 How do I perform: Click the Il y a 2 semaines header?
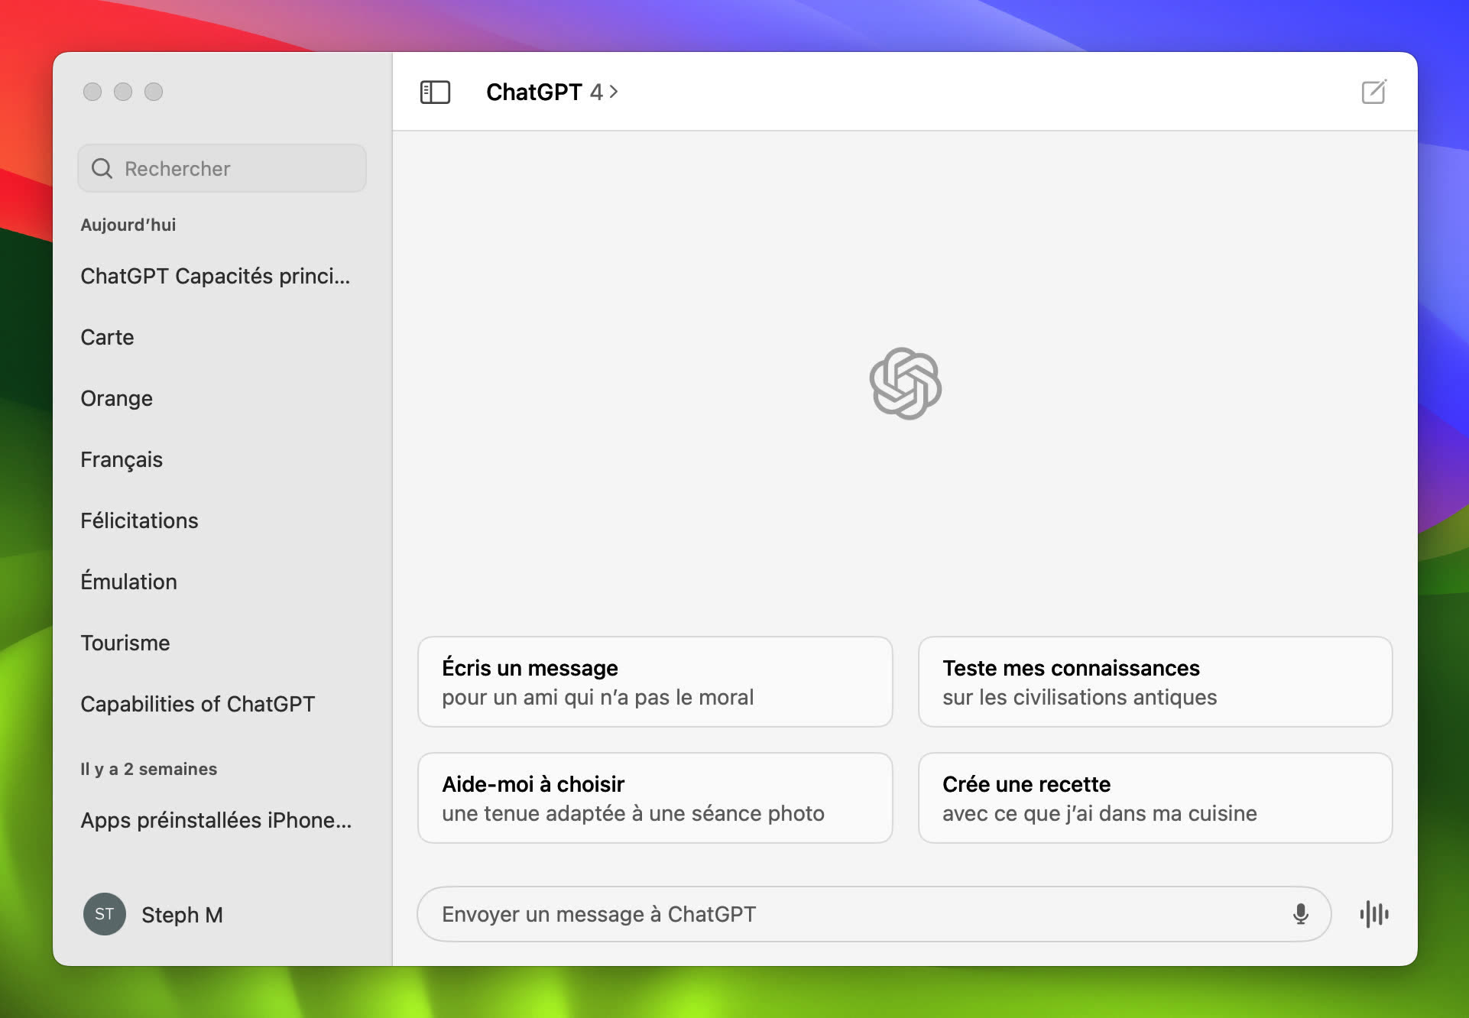(x=149, y=769)
